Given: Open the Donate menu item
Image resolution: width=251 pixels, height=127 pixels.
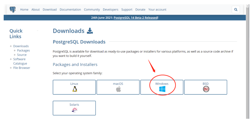Looking at the screenshot, I should (140, 9).
